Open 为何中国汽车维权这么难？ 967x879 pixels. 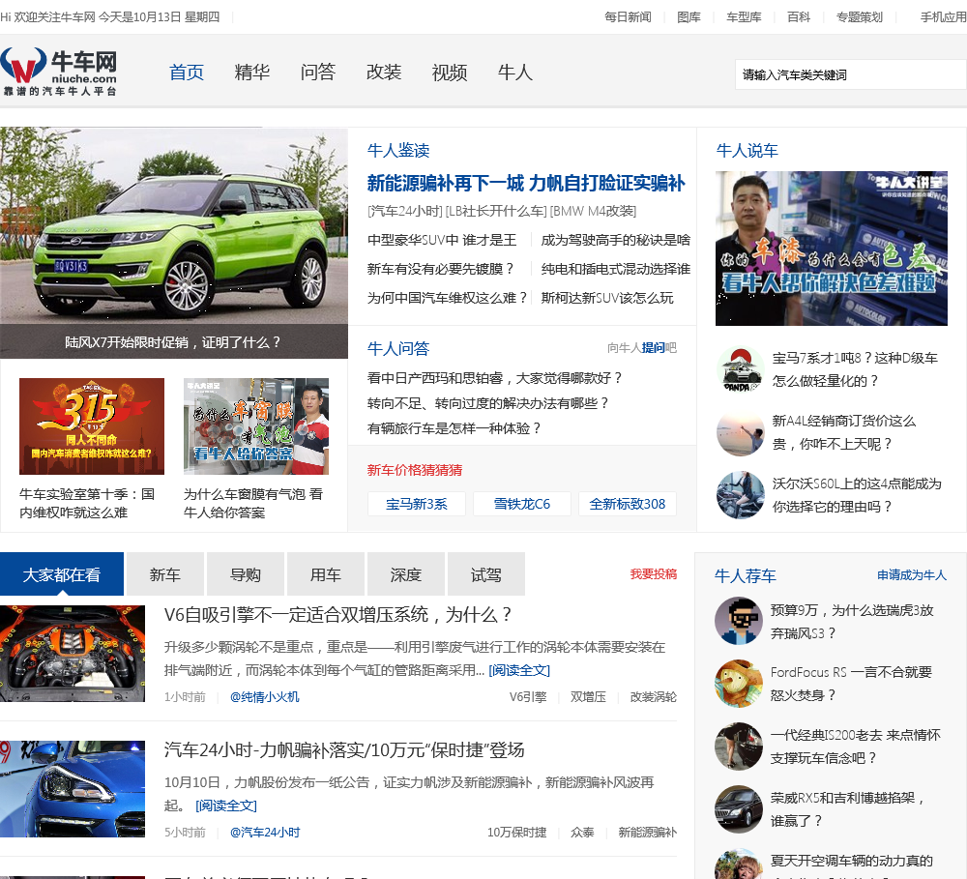[x=449, y=298]
